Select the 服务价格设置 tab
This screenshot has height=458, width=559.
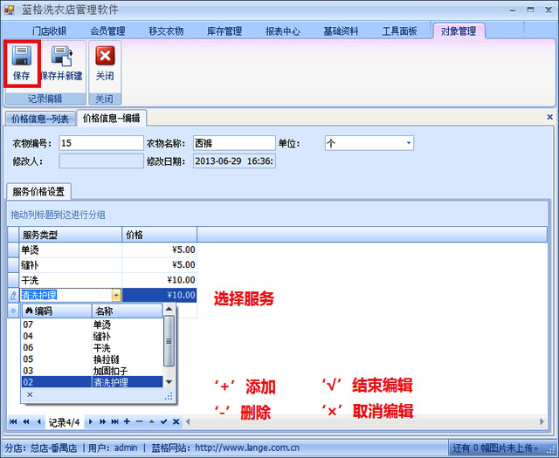coord(38,192)
